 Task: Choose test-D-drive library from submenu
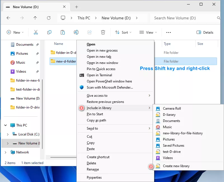coord(188,151)
